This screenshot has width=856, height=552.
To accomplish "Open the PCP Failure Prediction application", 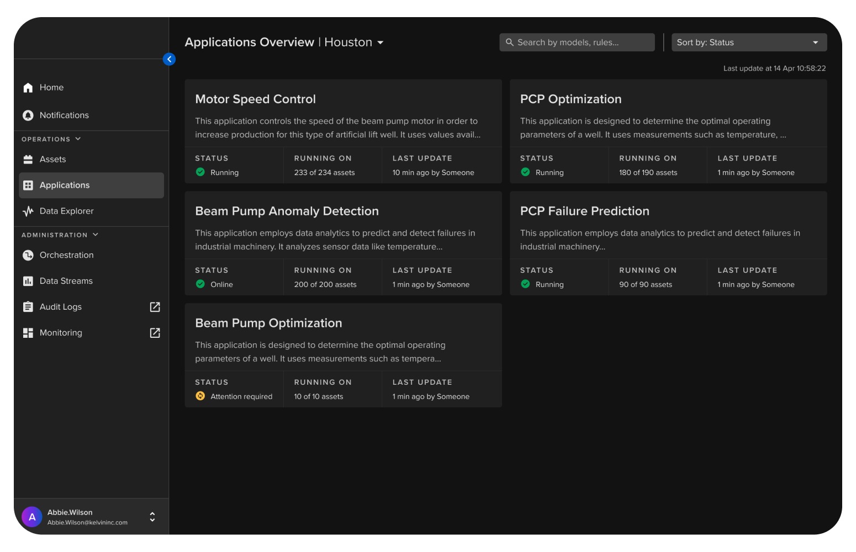I will click(584, 211).
